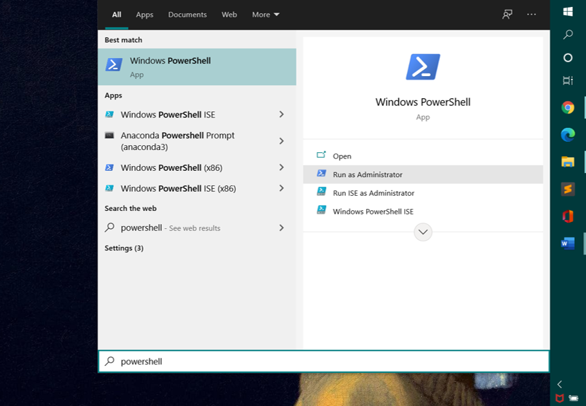Choose Run ISE as Administrator

423,193
